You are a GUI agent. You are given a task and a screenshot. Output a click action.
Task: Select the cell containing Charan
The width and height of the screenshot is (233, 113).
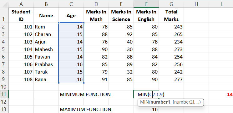click(46, 34)
